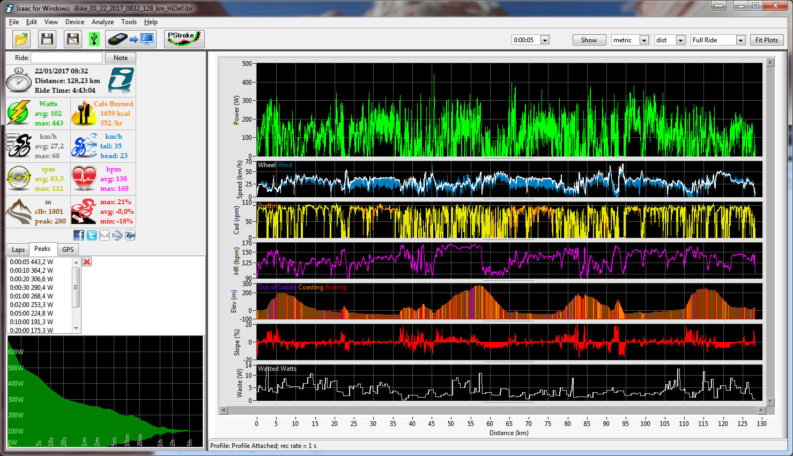The height and width of the screenshot is (456, 793).
Task: Delete peak with red X button
Action: [87, 261]
